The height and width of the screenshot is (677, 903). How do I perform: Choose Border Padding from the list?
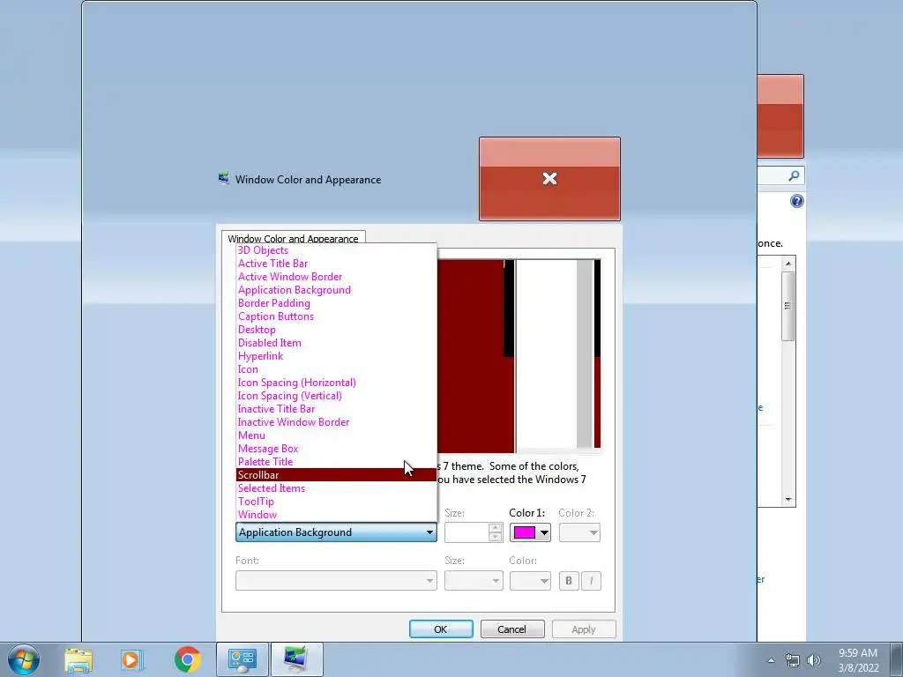tap(336, 303)
